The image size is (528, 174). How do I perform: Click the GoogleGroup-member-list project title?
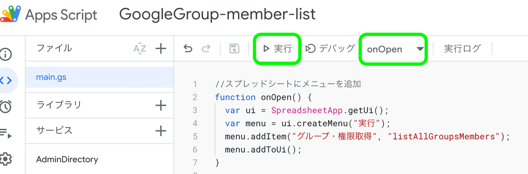tap(217, 14)
